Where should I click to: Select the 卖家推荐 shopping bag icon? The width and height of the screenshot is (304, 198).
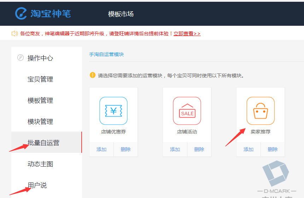(261, 111)
